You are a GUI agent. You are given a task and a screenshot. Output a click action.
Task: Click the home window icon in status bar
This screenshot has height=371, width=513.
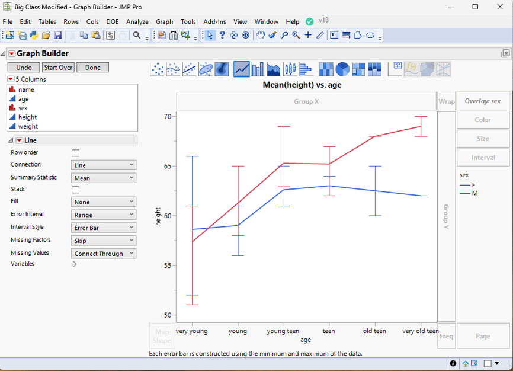[x=465, y=363]
